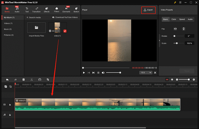Collapse the Video Property panel arrow
This screenshot has height=129, width=199.
(159, 40)
